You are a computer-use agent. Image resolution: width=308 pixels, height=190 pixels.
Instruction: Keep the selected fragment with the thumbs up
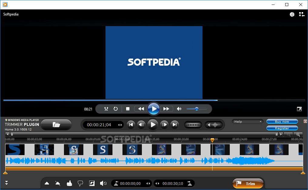[69, 183]
